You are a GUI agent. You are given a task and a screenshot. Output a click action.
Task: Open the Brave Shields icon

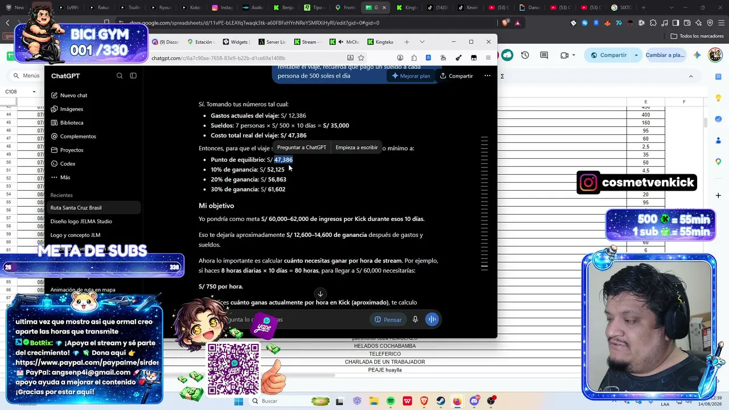[x=506, y=23]
